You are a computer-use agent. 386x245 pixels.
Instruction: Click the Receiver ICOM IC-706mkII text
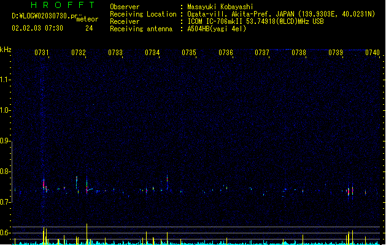(255, 21)
